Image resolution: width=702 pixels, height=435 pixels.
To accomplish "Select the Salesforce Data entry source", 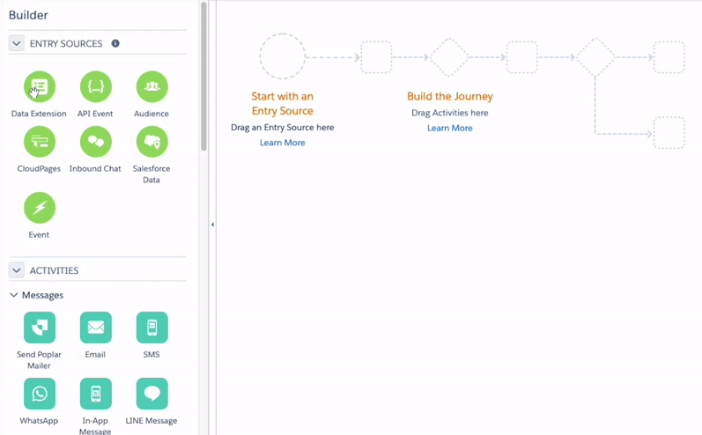I will [151, 142].
